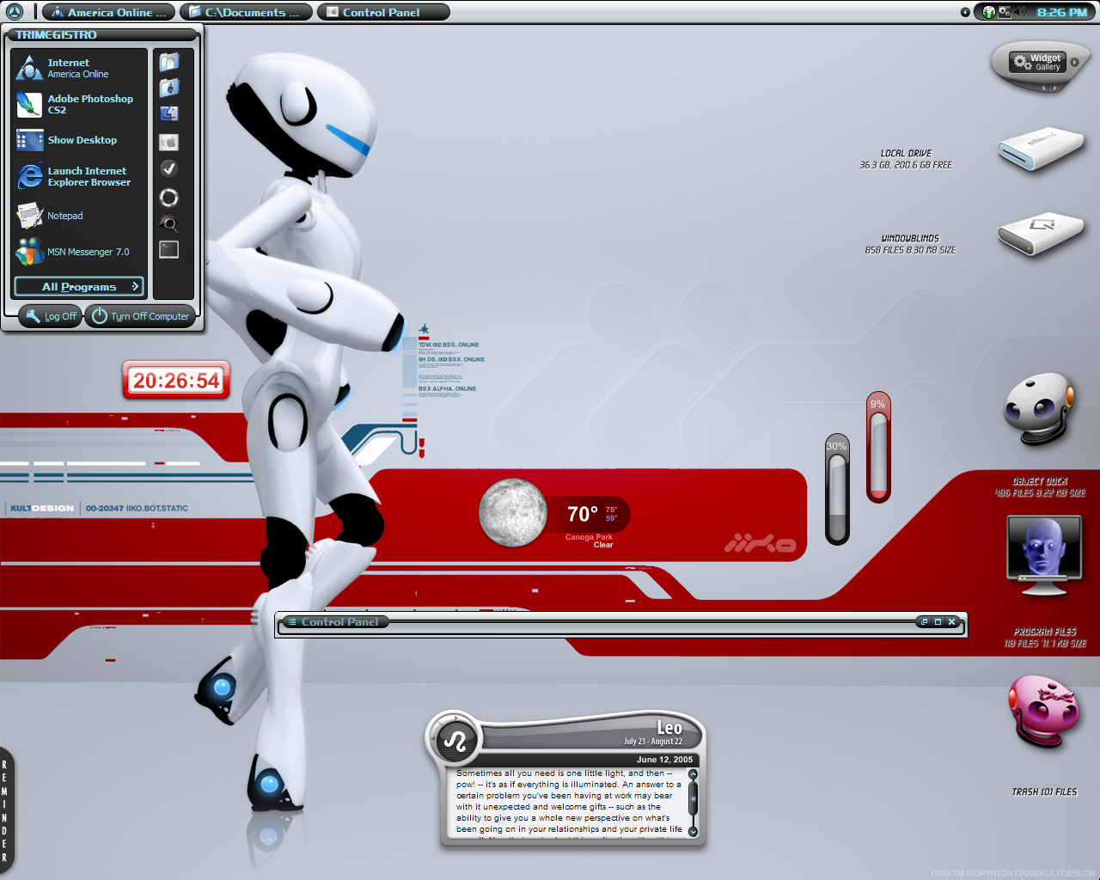Open MSN Messenger 7.0
Screen dimensions: 1100x880
click(77, 252)
